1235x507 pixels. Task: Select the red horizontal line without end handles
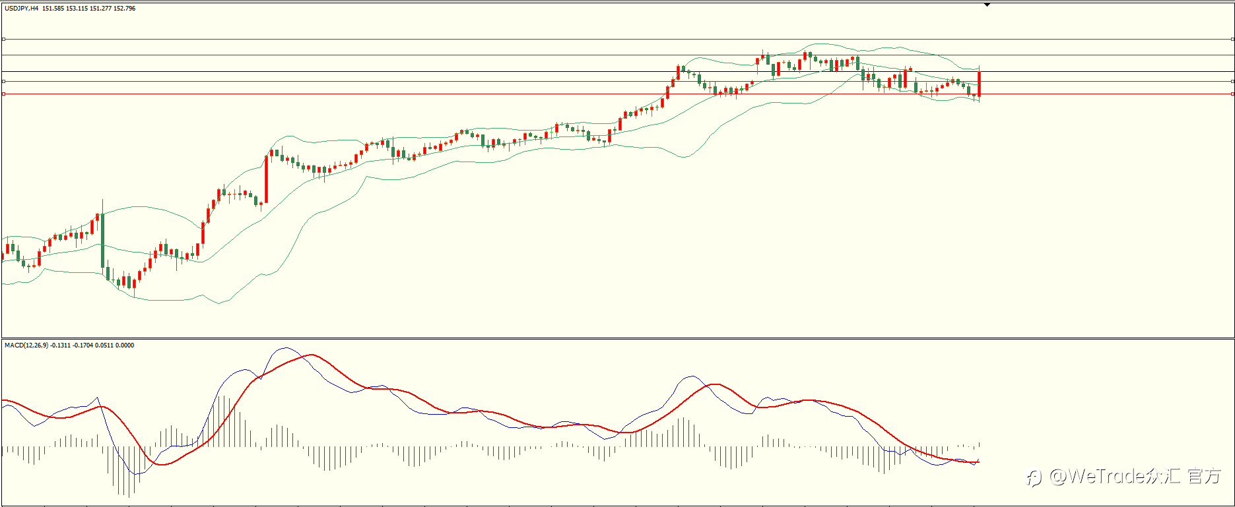[617, 55]
